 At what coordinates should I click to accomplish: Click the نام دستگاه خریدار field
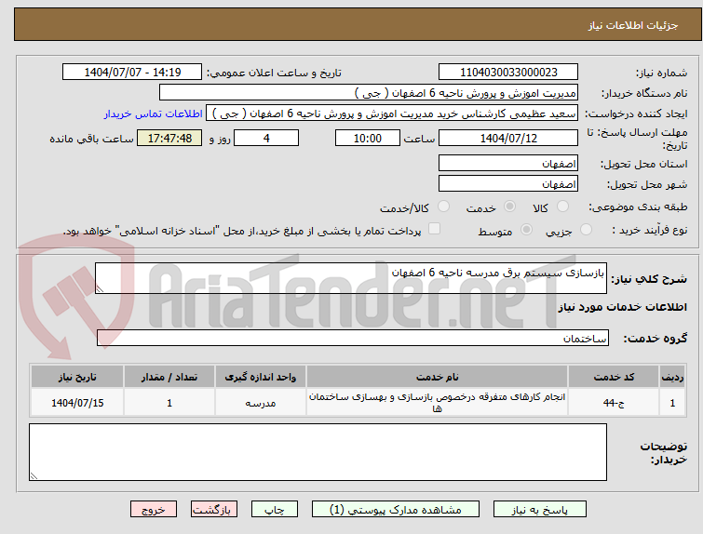point(369,93)
